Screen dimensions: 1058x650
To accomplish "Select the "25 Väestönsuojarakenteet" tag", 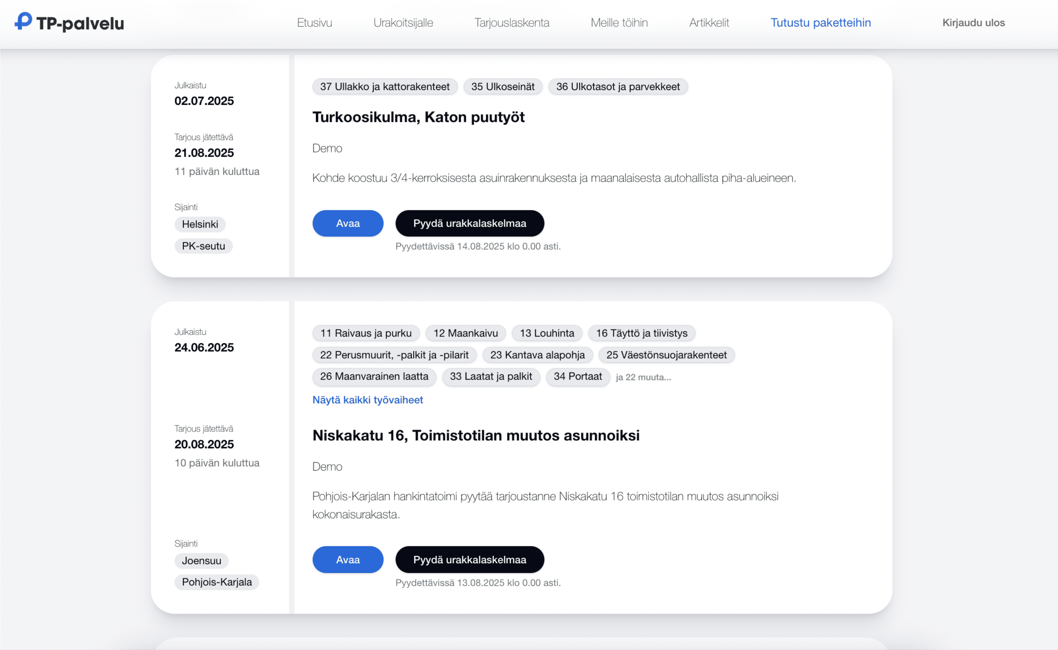I will 666,355.
